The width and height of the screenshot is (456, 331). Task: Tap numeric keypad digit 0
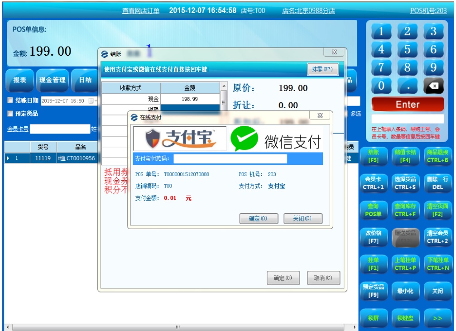click(x=381, y=86)
